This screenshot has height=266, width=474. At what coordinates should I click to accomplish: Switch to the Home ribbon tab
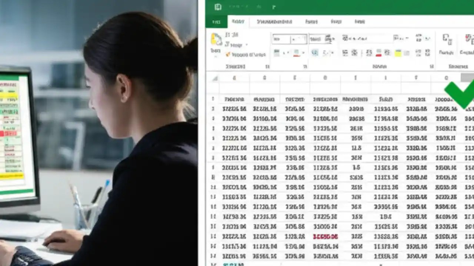238,21
